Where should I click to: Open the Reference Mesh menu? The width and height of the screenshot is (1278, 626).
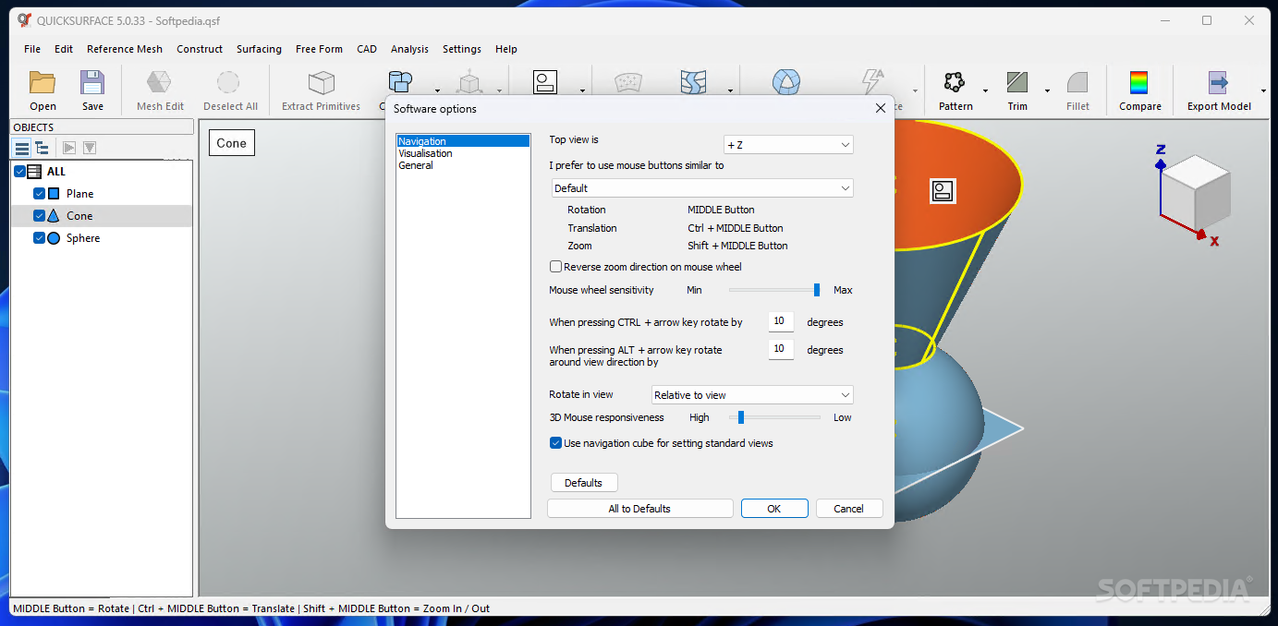point(125,49)
